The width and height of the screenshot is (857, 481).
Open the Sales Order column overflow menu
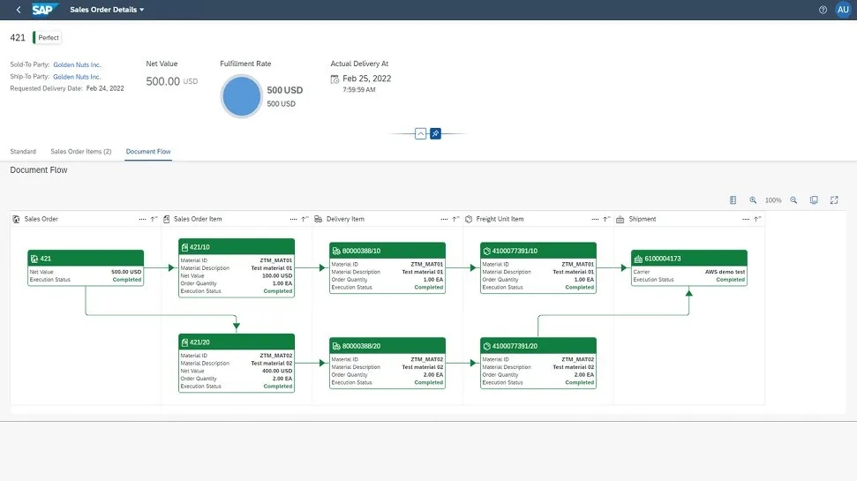[x=142, y=219]
